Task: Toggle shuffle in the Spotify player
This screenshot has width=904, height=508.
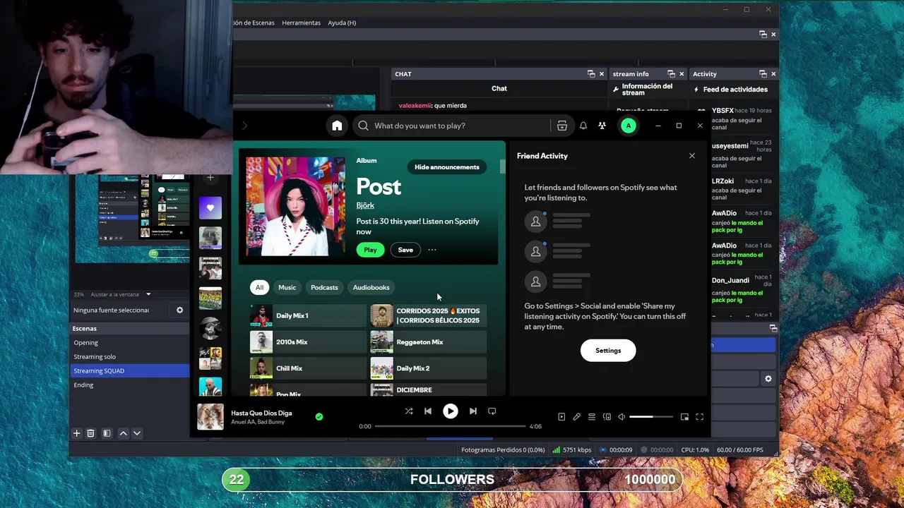Action: point(408,411)
